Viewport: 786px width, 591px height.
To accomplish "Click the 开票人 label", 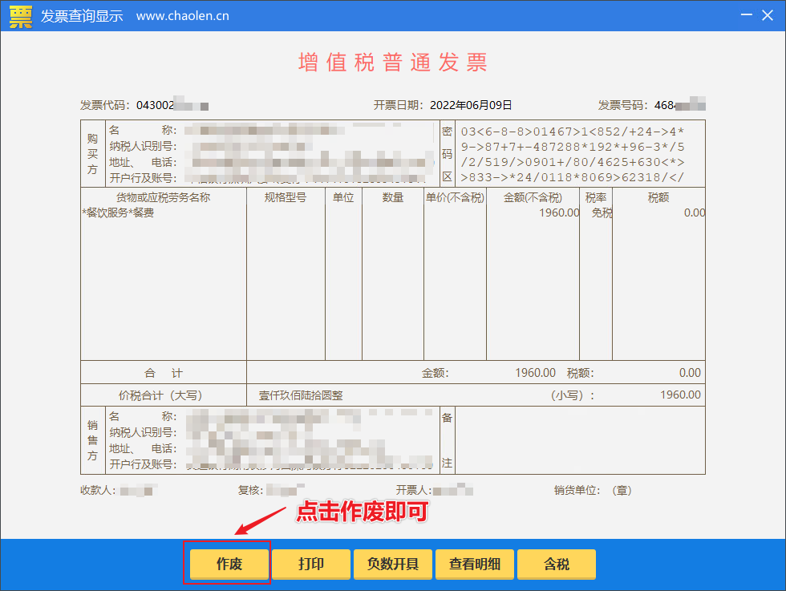I will click(414, 490).
